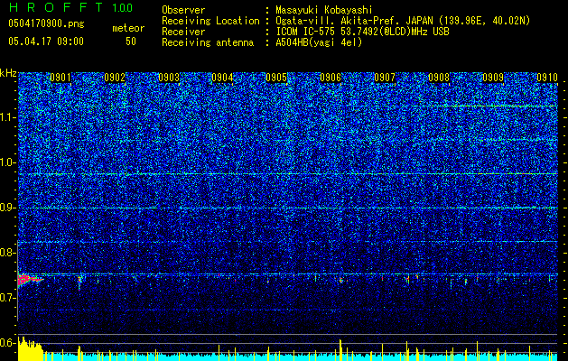
Task: Click the 1.0 kHz axis label
Action: click(x=7, y=162)
